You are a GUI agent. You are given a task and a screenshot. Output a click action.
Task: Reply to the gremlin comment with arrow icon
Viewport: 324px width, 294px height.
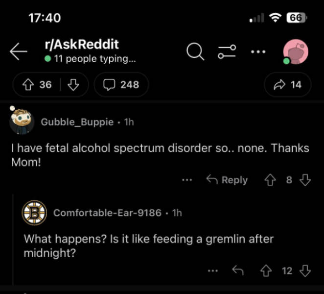(238, 270)
